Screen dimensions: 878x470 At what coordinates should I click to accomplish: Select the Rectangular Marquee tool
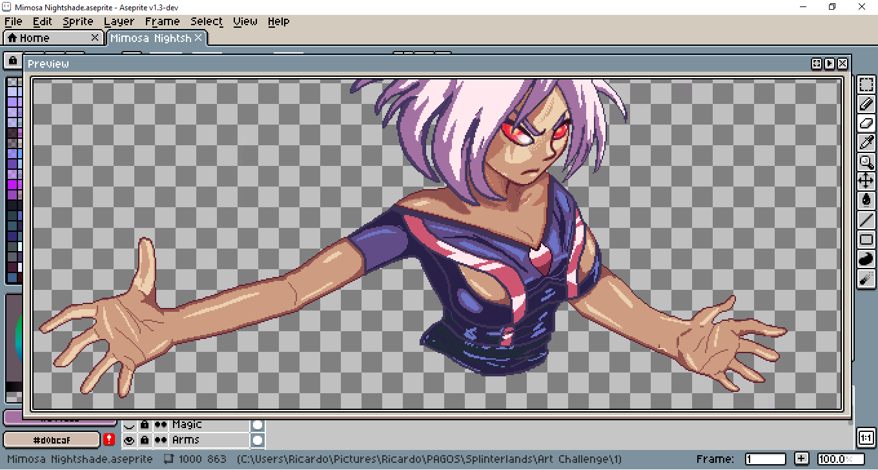tap(866, 85)
